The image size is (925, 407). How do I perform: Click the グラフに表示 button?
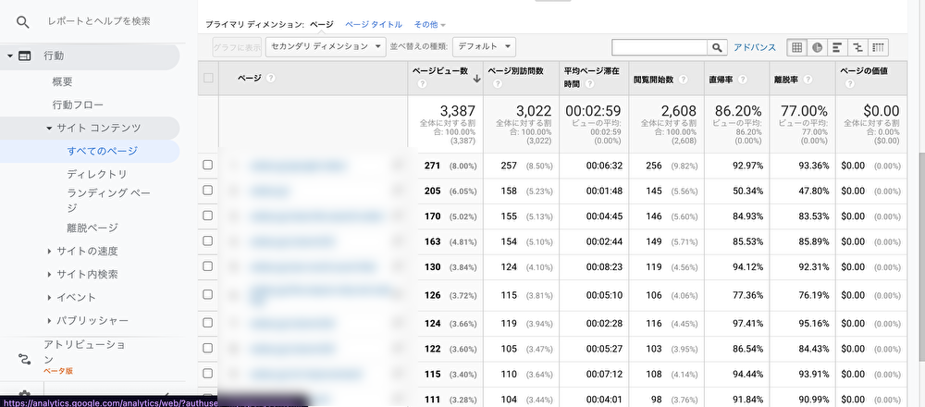[237, 46]
